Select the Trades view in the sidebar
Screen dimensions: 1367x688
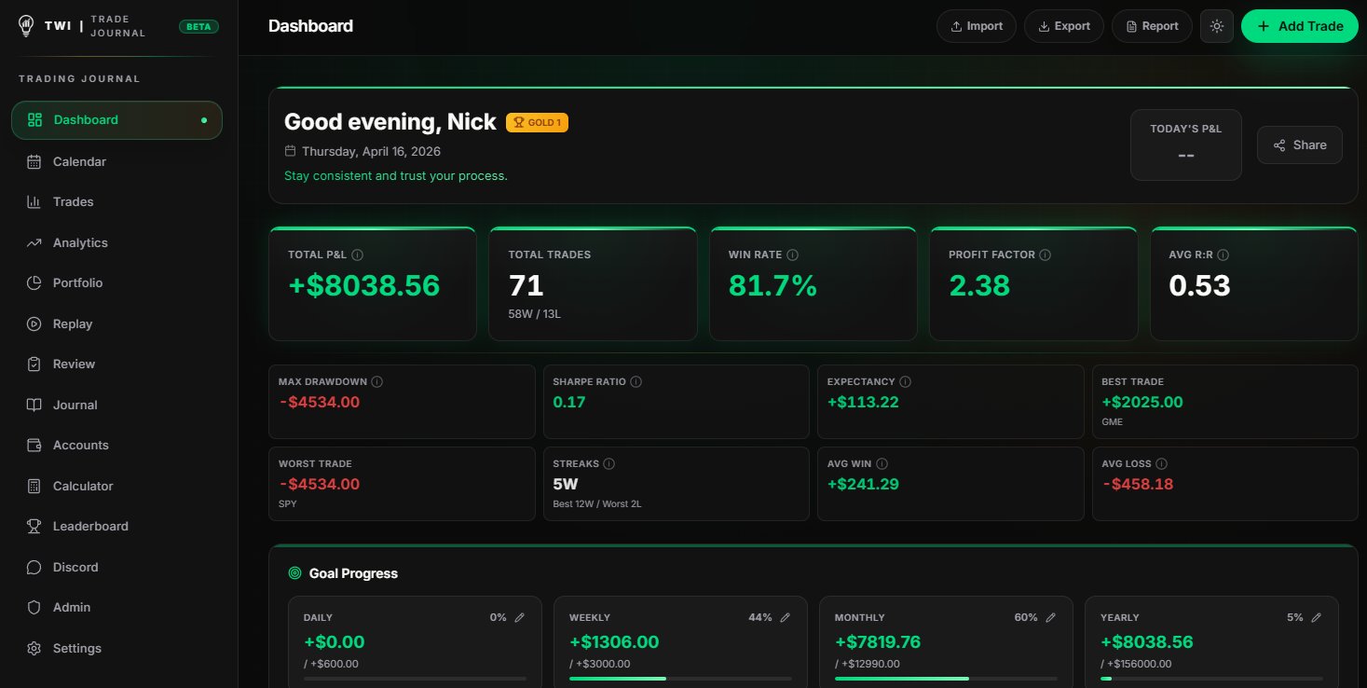click(x=74, y=201)
